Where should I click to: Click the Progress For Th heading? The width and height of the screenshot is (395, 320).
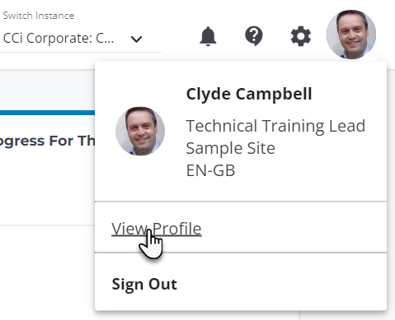(x=47, y=141)
